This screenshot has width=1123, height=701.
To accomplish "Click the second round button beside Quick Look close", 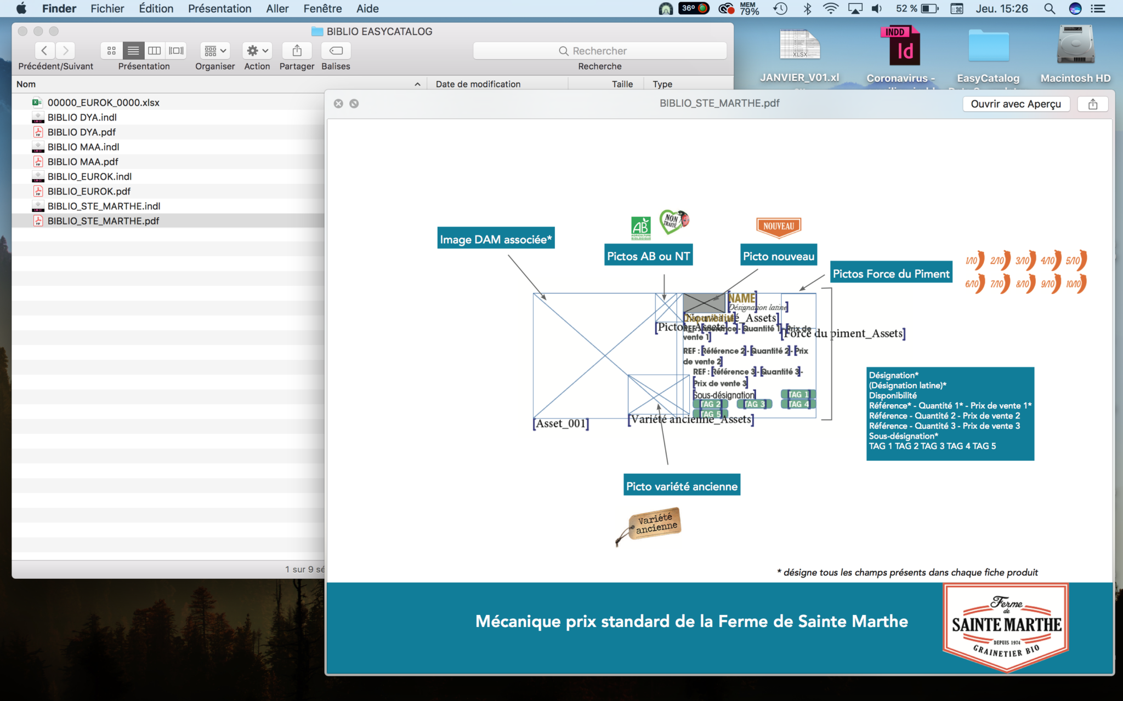I will pos(354,104).
